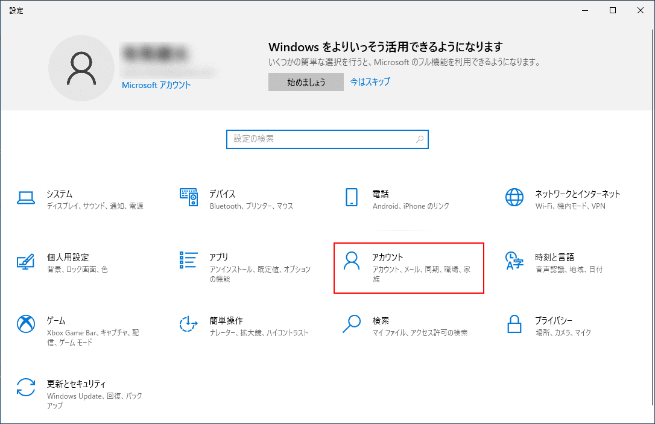Viewport: 655px width, 424px height.
Task: Open the 更新とセキュリティ refresh arrows icon
Action: 26,387
